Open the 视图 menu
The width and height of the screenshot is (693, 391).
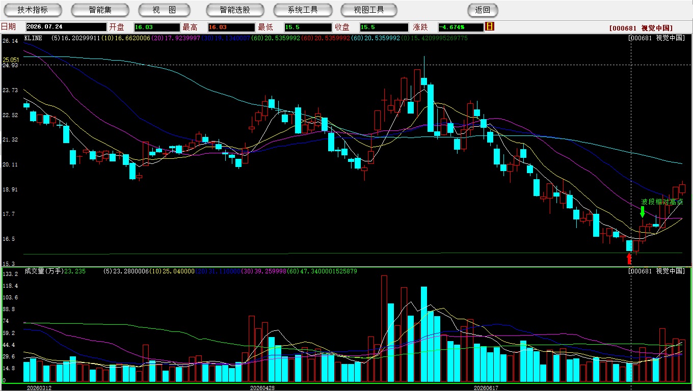tap(164, 10)
